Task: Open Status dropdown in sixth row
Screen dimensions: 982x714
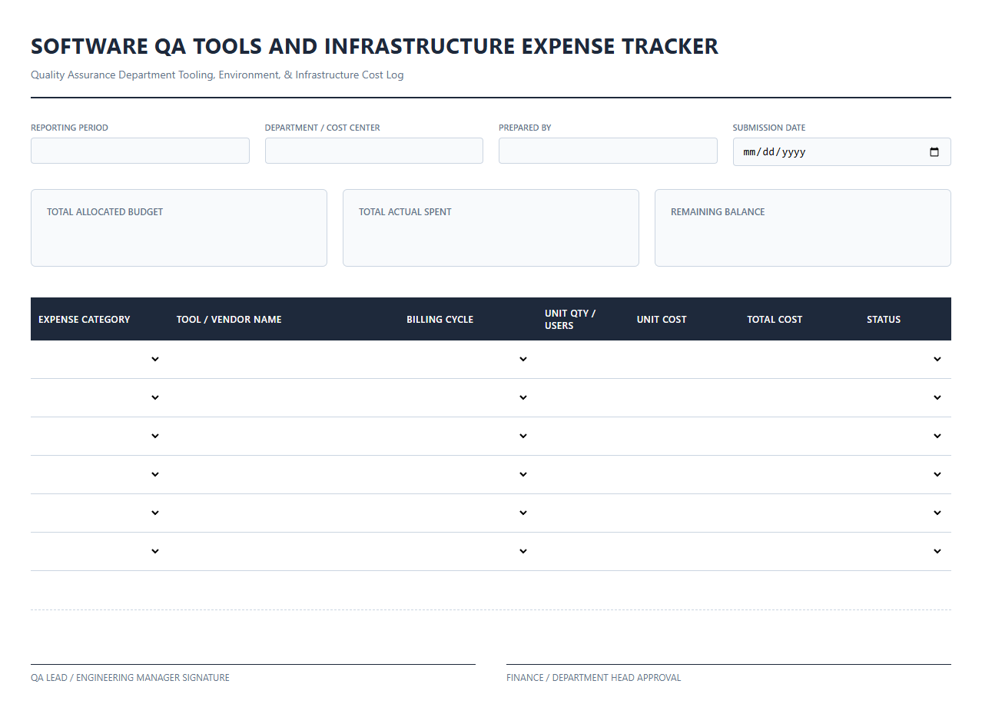Action: [x=905, y=551]
